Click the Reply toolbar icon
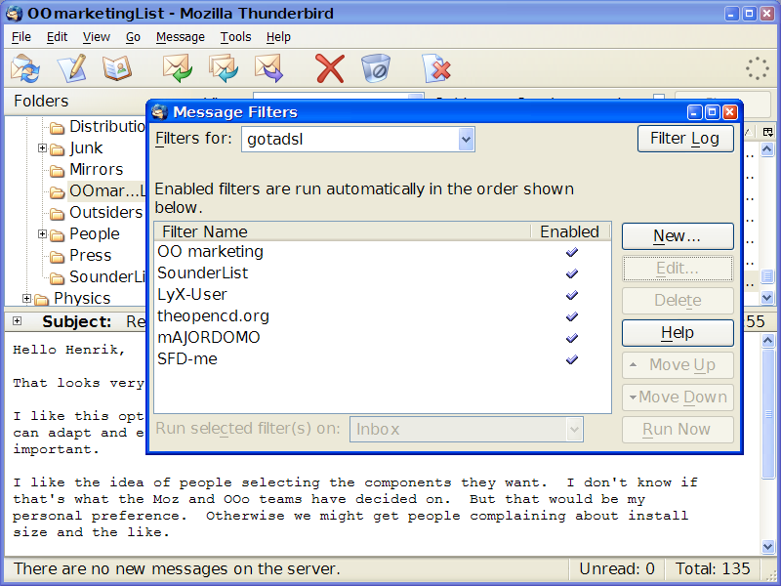Viewport: 781px width, 586px height. [x=177, y=68]
